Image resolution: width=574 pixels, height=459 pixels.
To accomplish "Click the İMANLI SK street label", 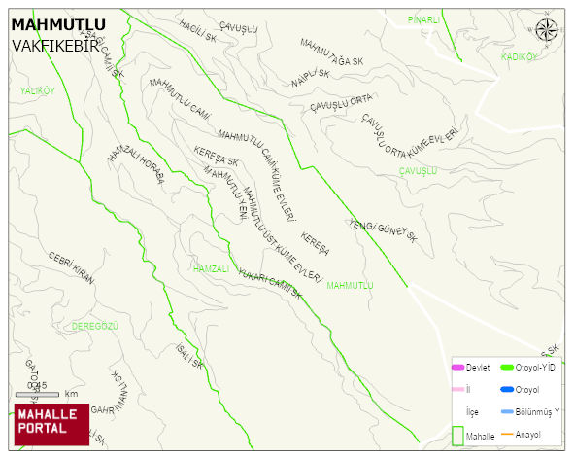I will click(119, 392).
